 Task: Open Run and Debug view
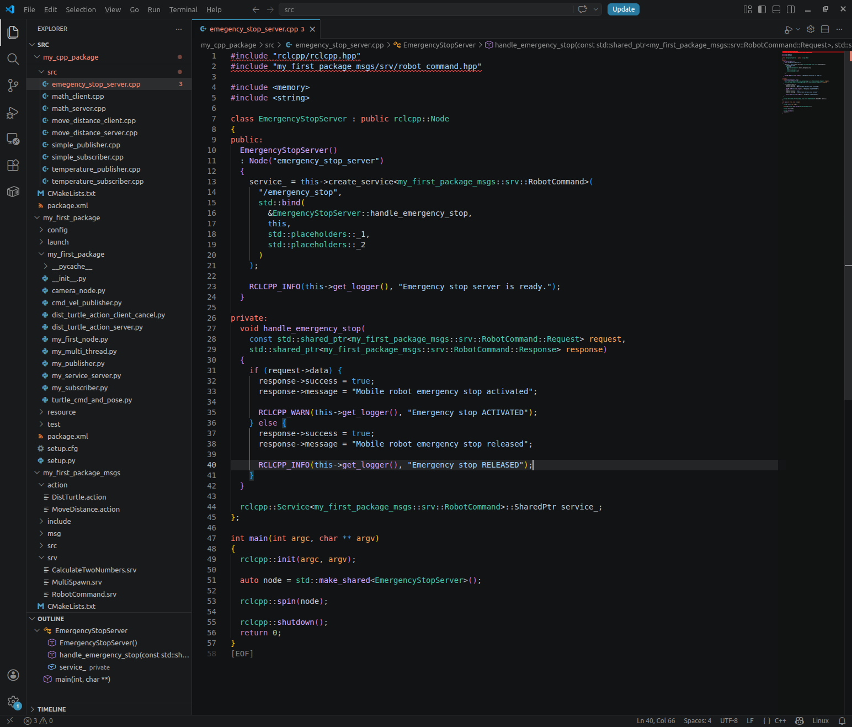(13, 113)
